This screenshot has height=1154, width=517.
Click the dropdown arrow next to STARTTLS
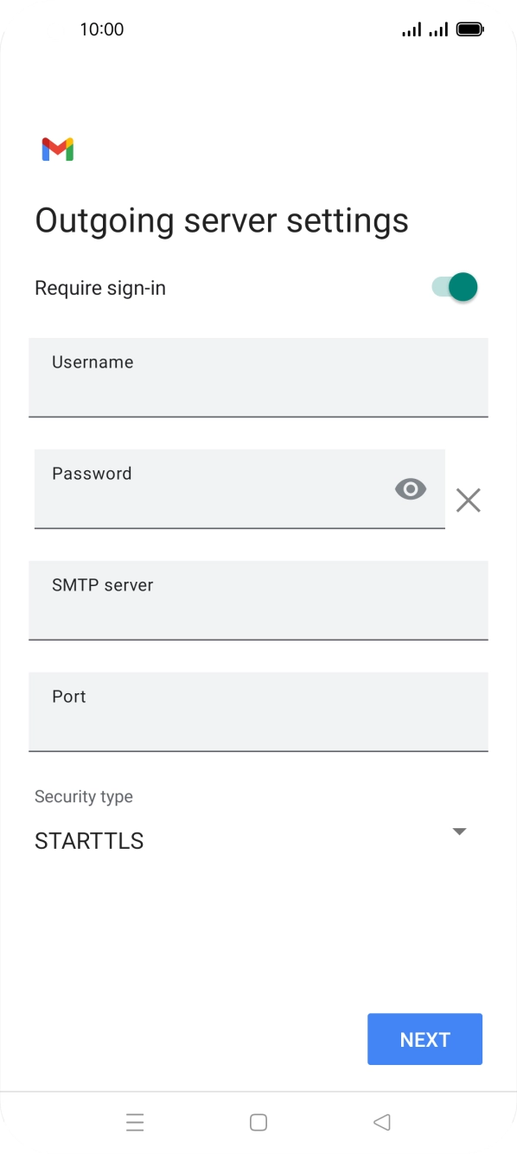pos(459,831)
